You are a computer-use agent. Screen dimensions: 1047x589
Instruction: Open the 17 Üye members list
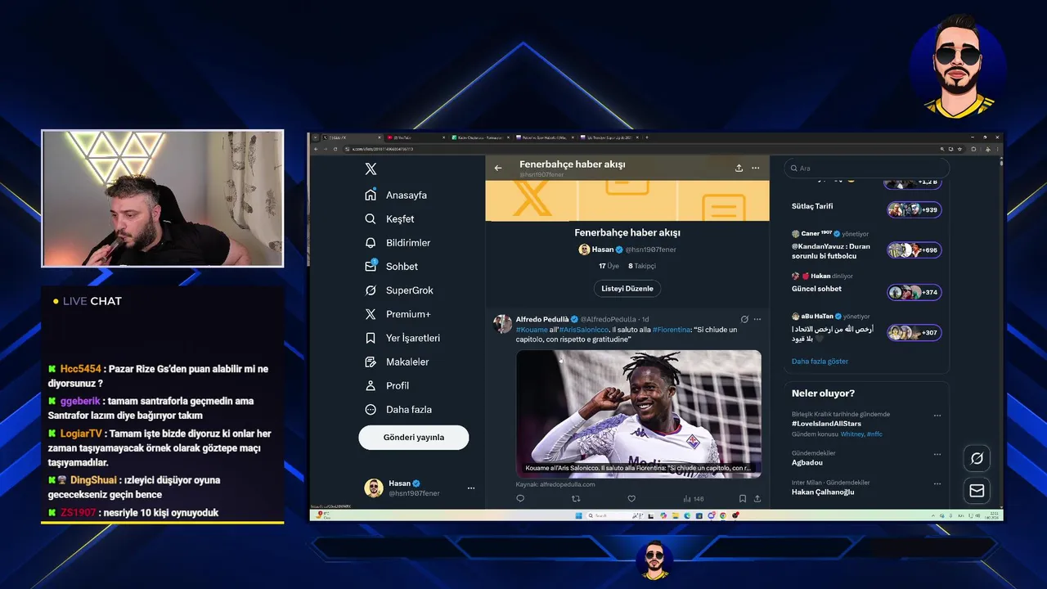[x=609, y=266]
